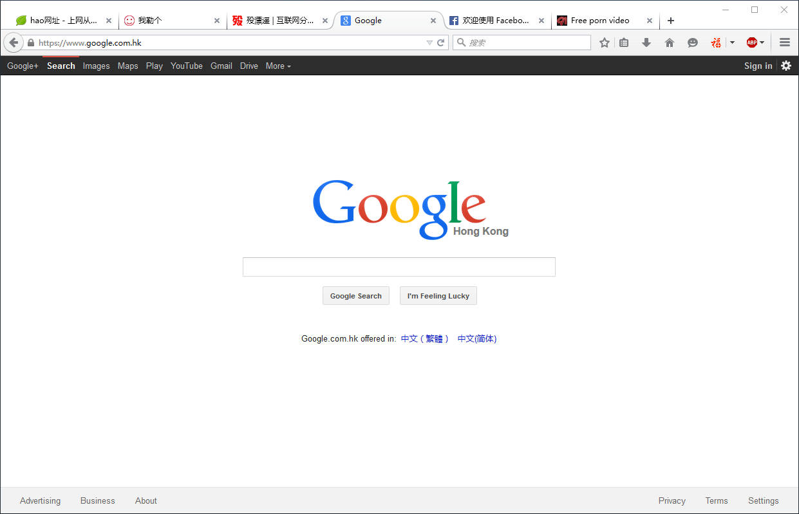
Task: Switch to the 欢迎使用 Facebook tab
Action: coord(497,21)
